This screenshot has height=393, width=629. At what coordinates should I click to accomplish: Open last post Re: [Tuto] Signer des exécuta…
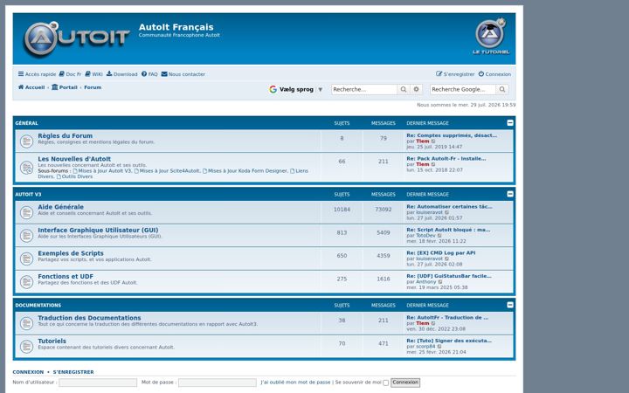click(x=449, y=341)
